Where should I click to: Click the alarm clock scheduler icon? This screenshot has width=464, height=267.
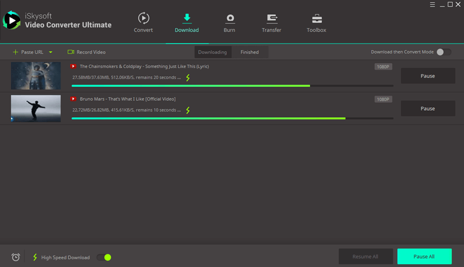[x=16, y=257]
